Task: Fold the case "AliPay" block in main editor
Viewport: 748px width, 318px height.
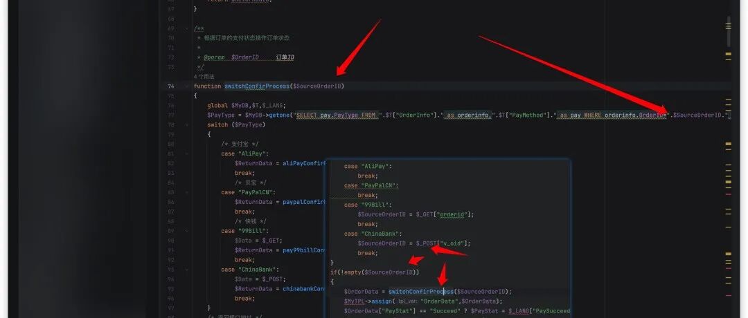Action: click(x=187, y=153)
